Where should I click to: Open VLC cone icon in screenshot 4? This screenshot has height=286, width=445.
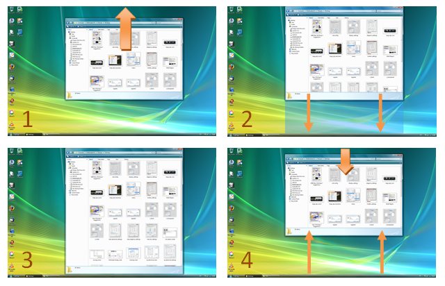(x=232, y=266)
